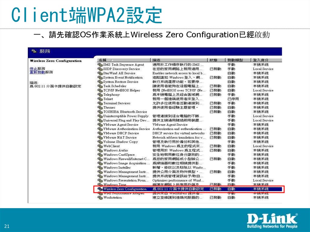
Task: Select the Windows Time service name
Action: pyautogui.click(x=115, y=185)
